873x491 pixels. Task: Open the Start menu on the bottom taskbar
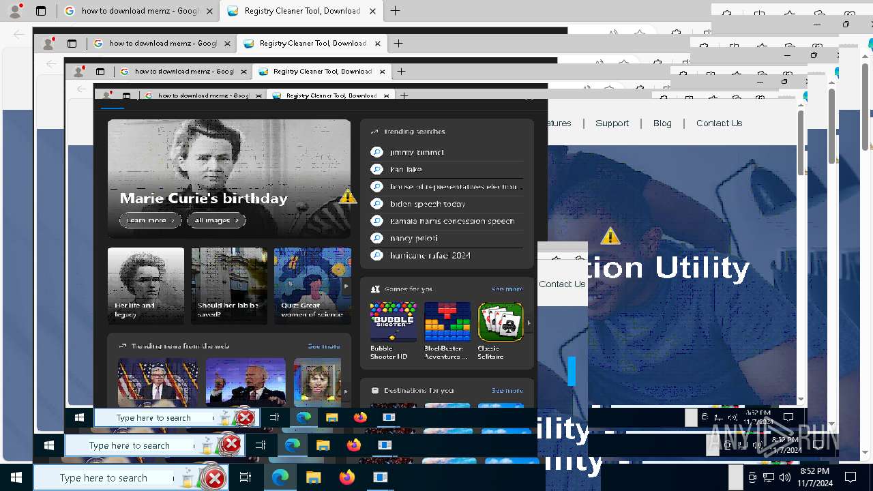tap(16, 477)
